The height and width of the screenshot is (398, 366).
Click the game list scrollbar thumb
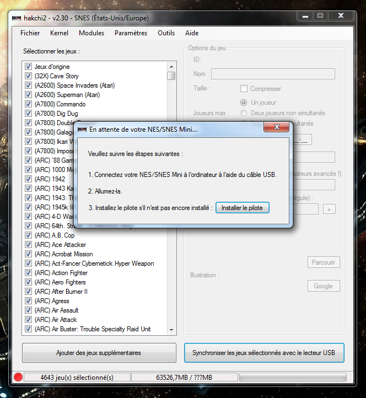(x=171, y=76)
